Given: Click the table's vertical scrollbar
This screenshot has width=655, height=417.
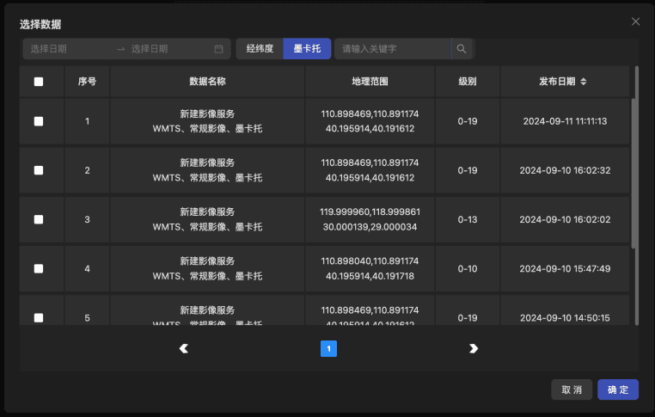Looking at the screenshot, I should point(634,172).
